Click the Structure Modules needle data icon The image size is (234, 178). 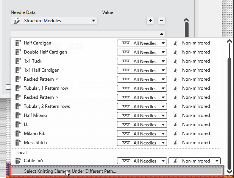pyautogui.click(x=17, y=21)
